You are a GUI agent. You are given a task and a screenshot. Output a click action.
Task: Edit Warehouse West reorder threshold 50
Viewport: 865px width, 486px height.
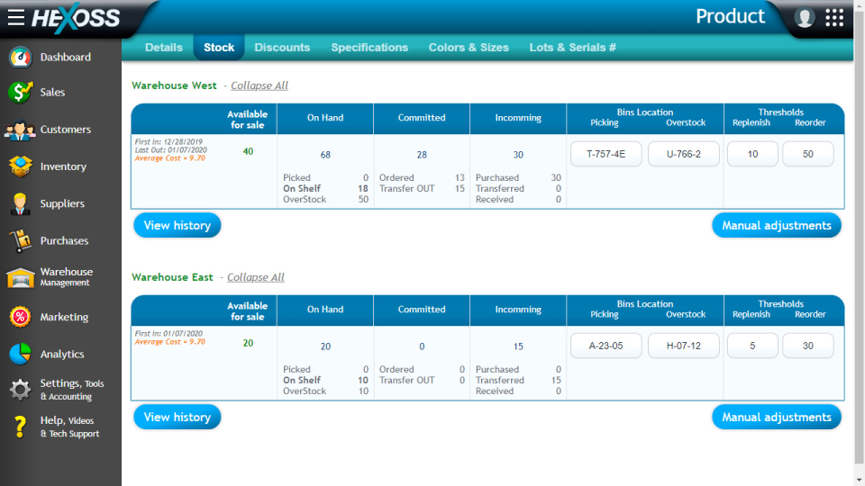click(x=807, y=154)
